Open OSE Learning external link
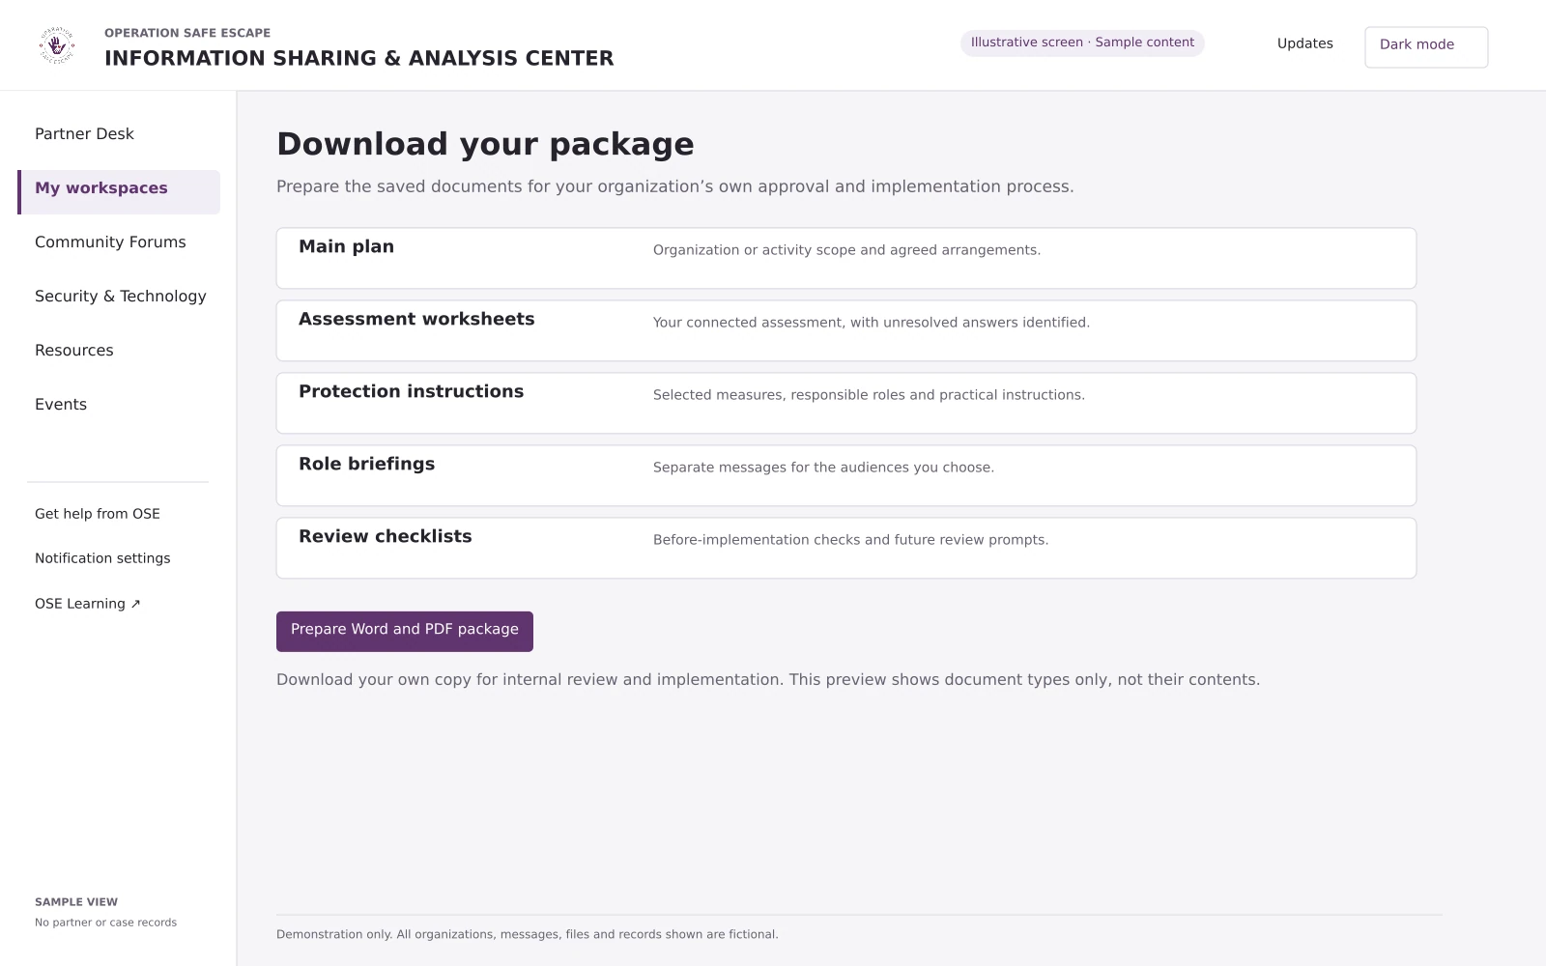 (x=88, y=604)
